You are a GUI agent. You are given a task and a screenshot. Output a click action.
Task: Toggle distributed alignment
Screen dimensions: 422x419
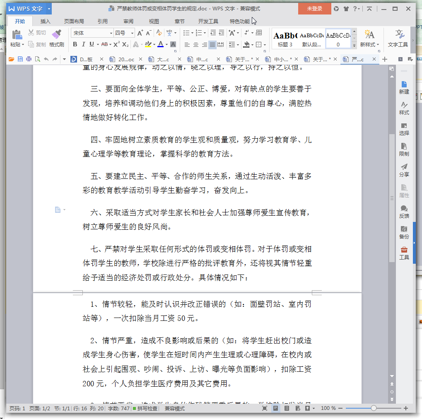[x=221, y=44]
